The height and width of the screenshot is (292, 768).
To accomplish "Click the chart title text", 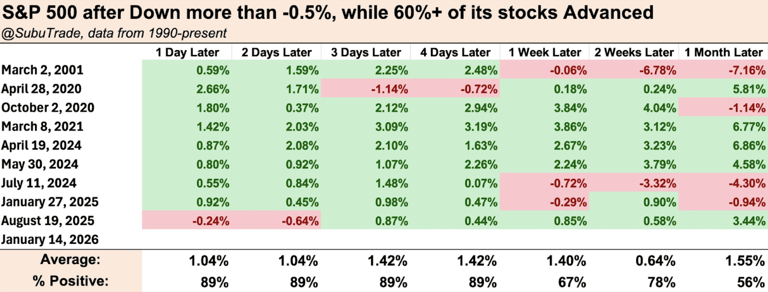I will pos(327,13).
